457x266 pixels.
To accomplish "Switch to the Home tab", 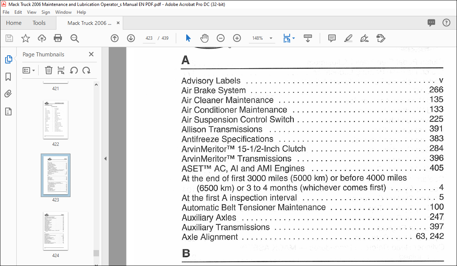I will tap(14, 23).
